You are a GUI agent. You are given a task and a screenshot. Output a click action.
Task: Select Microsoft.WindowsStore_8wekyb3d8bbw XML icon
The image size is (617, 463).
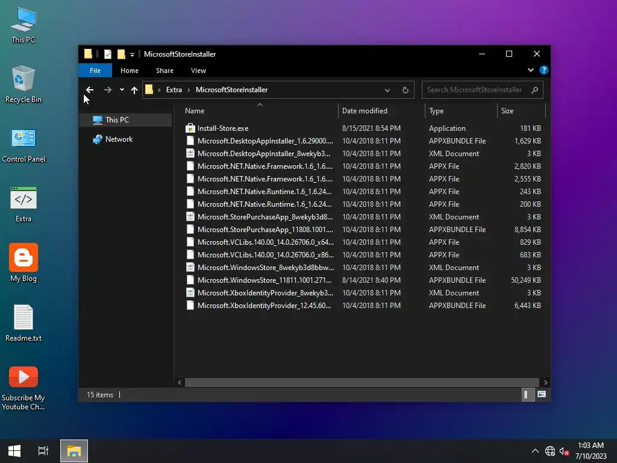(190, 267)
